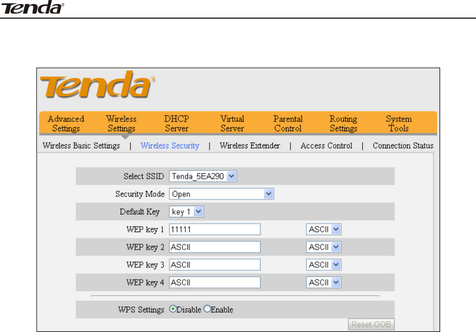Click the Default Key label
Screen dimensions: 476x332
pyautogui.click(x=139, y=212)
